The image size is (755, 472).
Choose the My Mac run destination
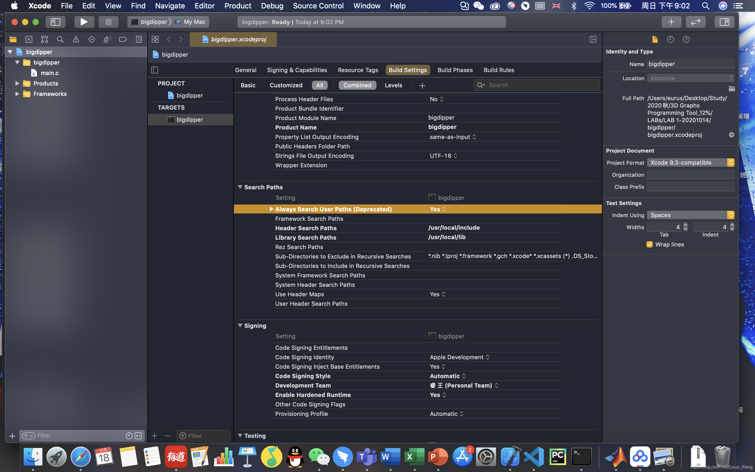click(191, 22)
